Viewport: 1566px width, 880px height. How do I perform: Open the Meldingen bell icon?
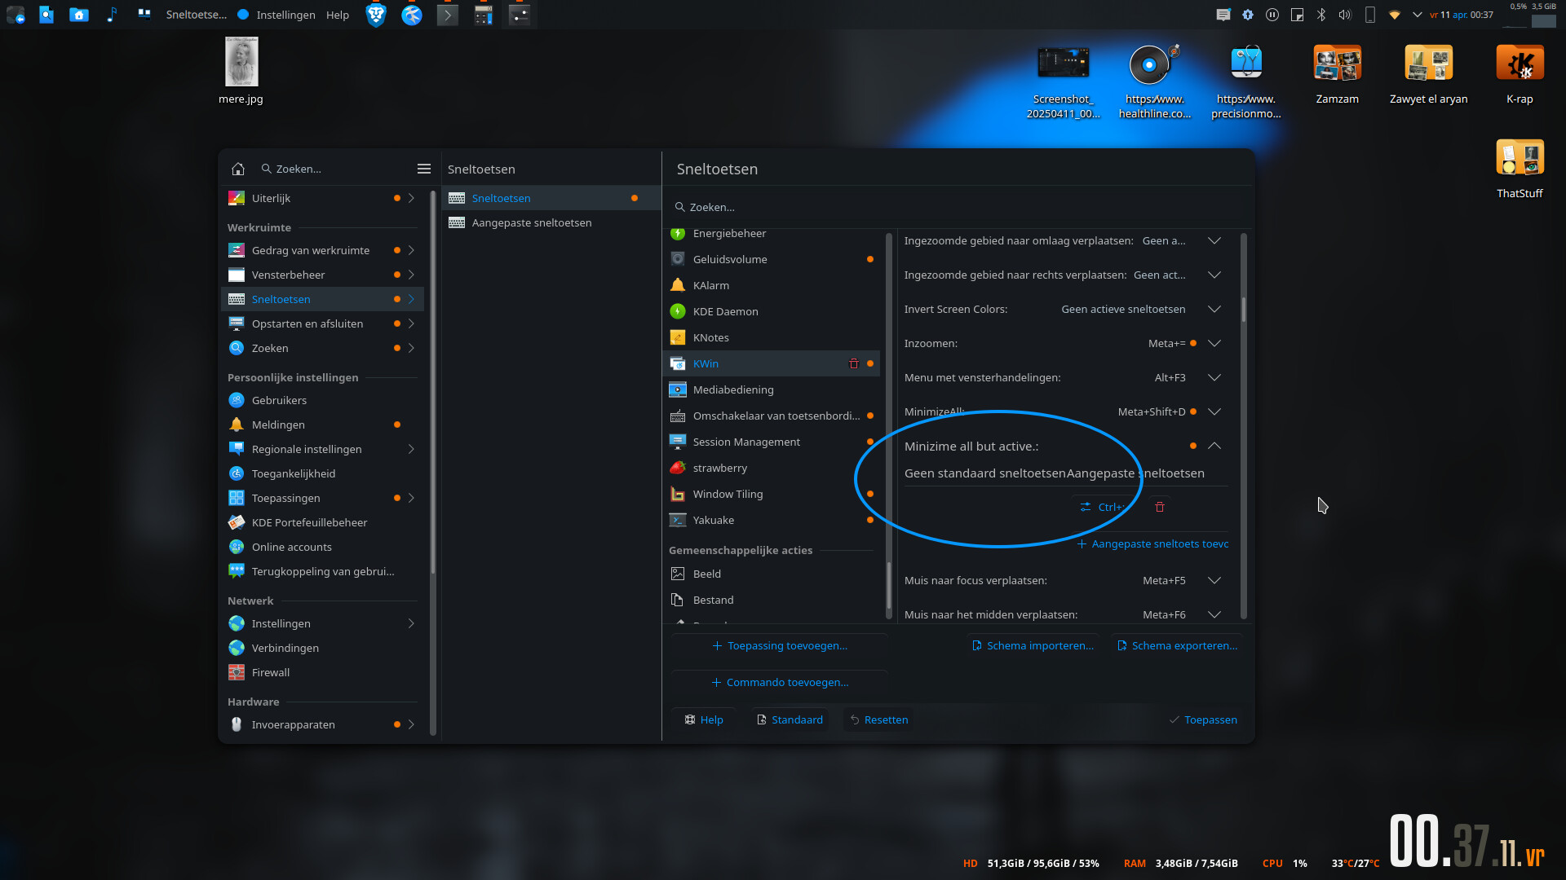click(x=237, y=425)
